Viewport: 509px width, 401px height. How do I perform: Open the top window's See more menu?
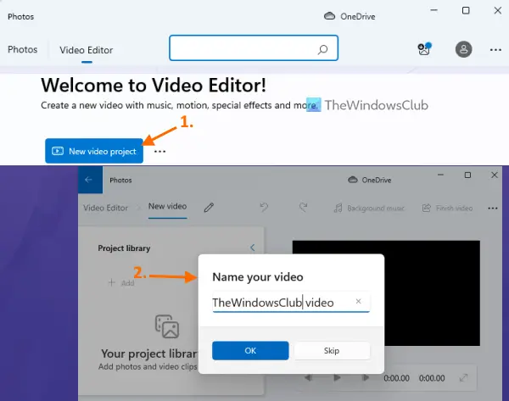(x=495, y=50)
